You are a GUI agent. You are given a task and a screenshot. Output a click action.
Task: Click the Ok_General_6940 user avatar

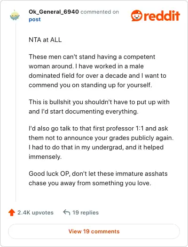[15, 15]
